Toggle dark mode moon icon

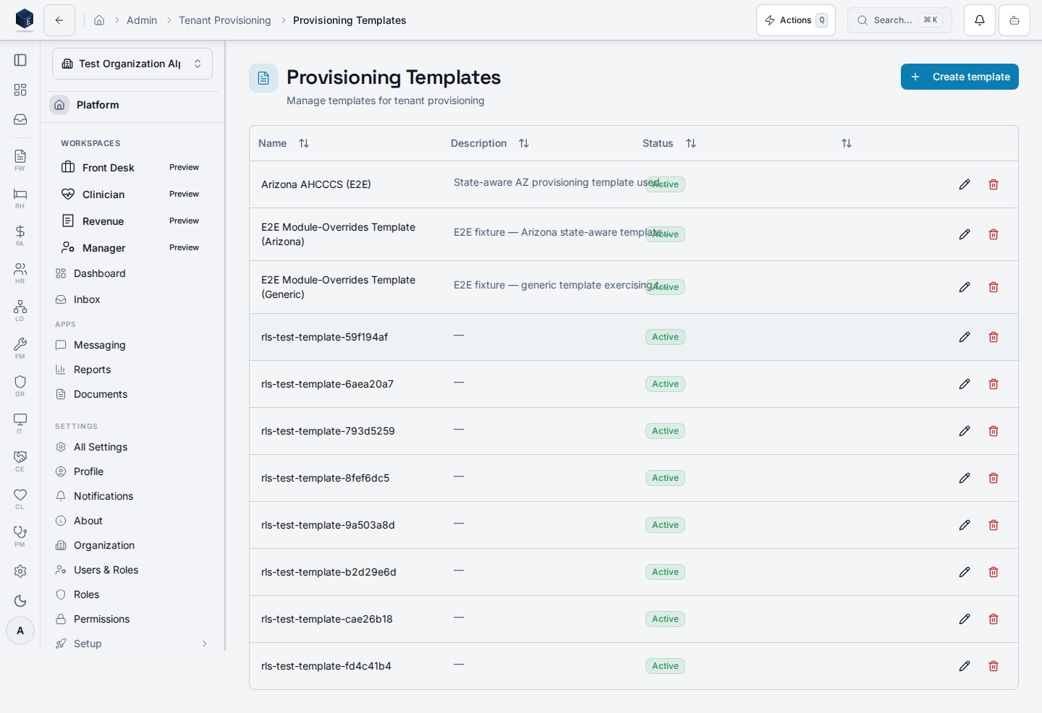coord(20,601)
